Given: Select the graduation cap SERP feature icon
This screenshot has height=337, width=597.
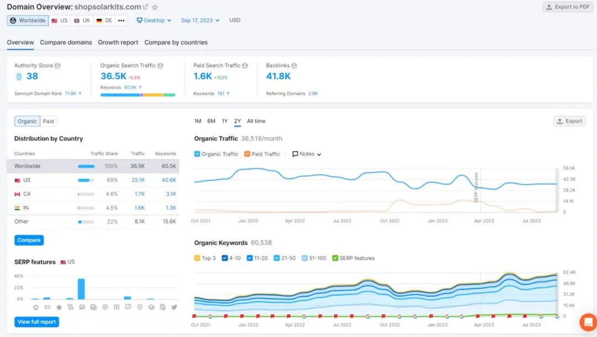Looking at the screenshot, I should pos(151,307).
